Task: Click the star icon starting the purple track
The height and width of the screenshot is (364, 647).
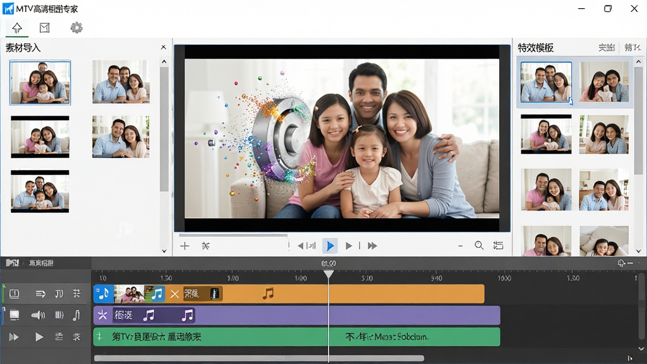Action: 102,316
